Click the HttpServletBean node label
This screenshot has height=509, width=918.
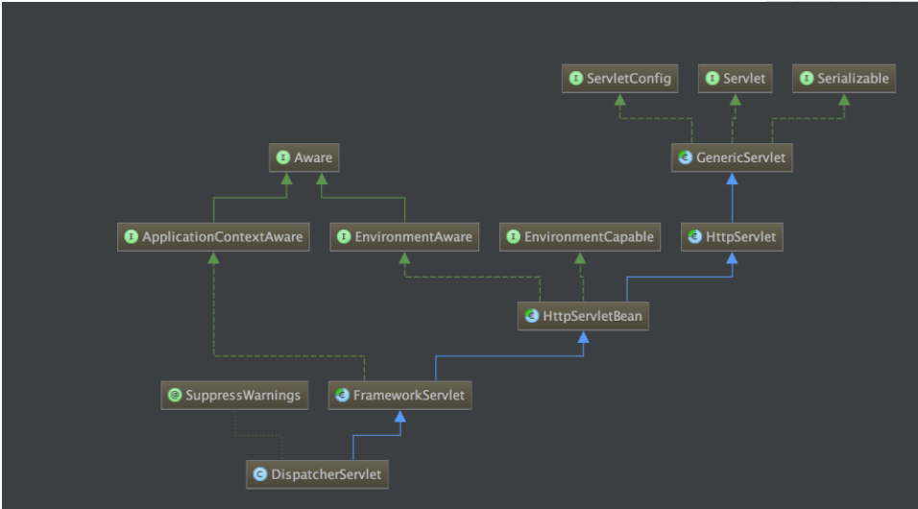coord(592,316)
